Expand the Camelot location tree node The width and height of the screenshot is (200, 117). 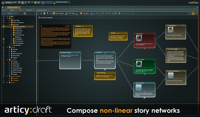click(9, 62)
